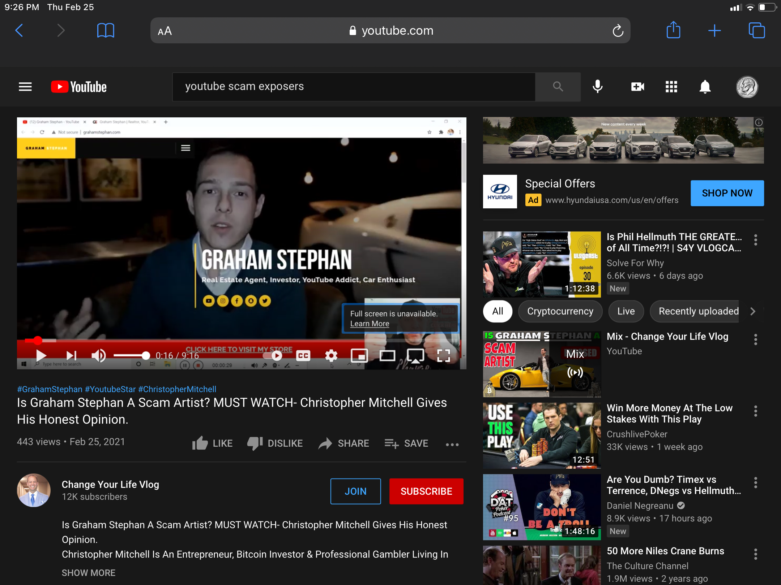Click SHOP NOW on Hyundai ad
The width and height of the screenshot is (781, 585).
coord(727,193)
